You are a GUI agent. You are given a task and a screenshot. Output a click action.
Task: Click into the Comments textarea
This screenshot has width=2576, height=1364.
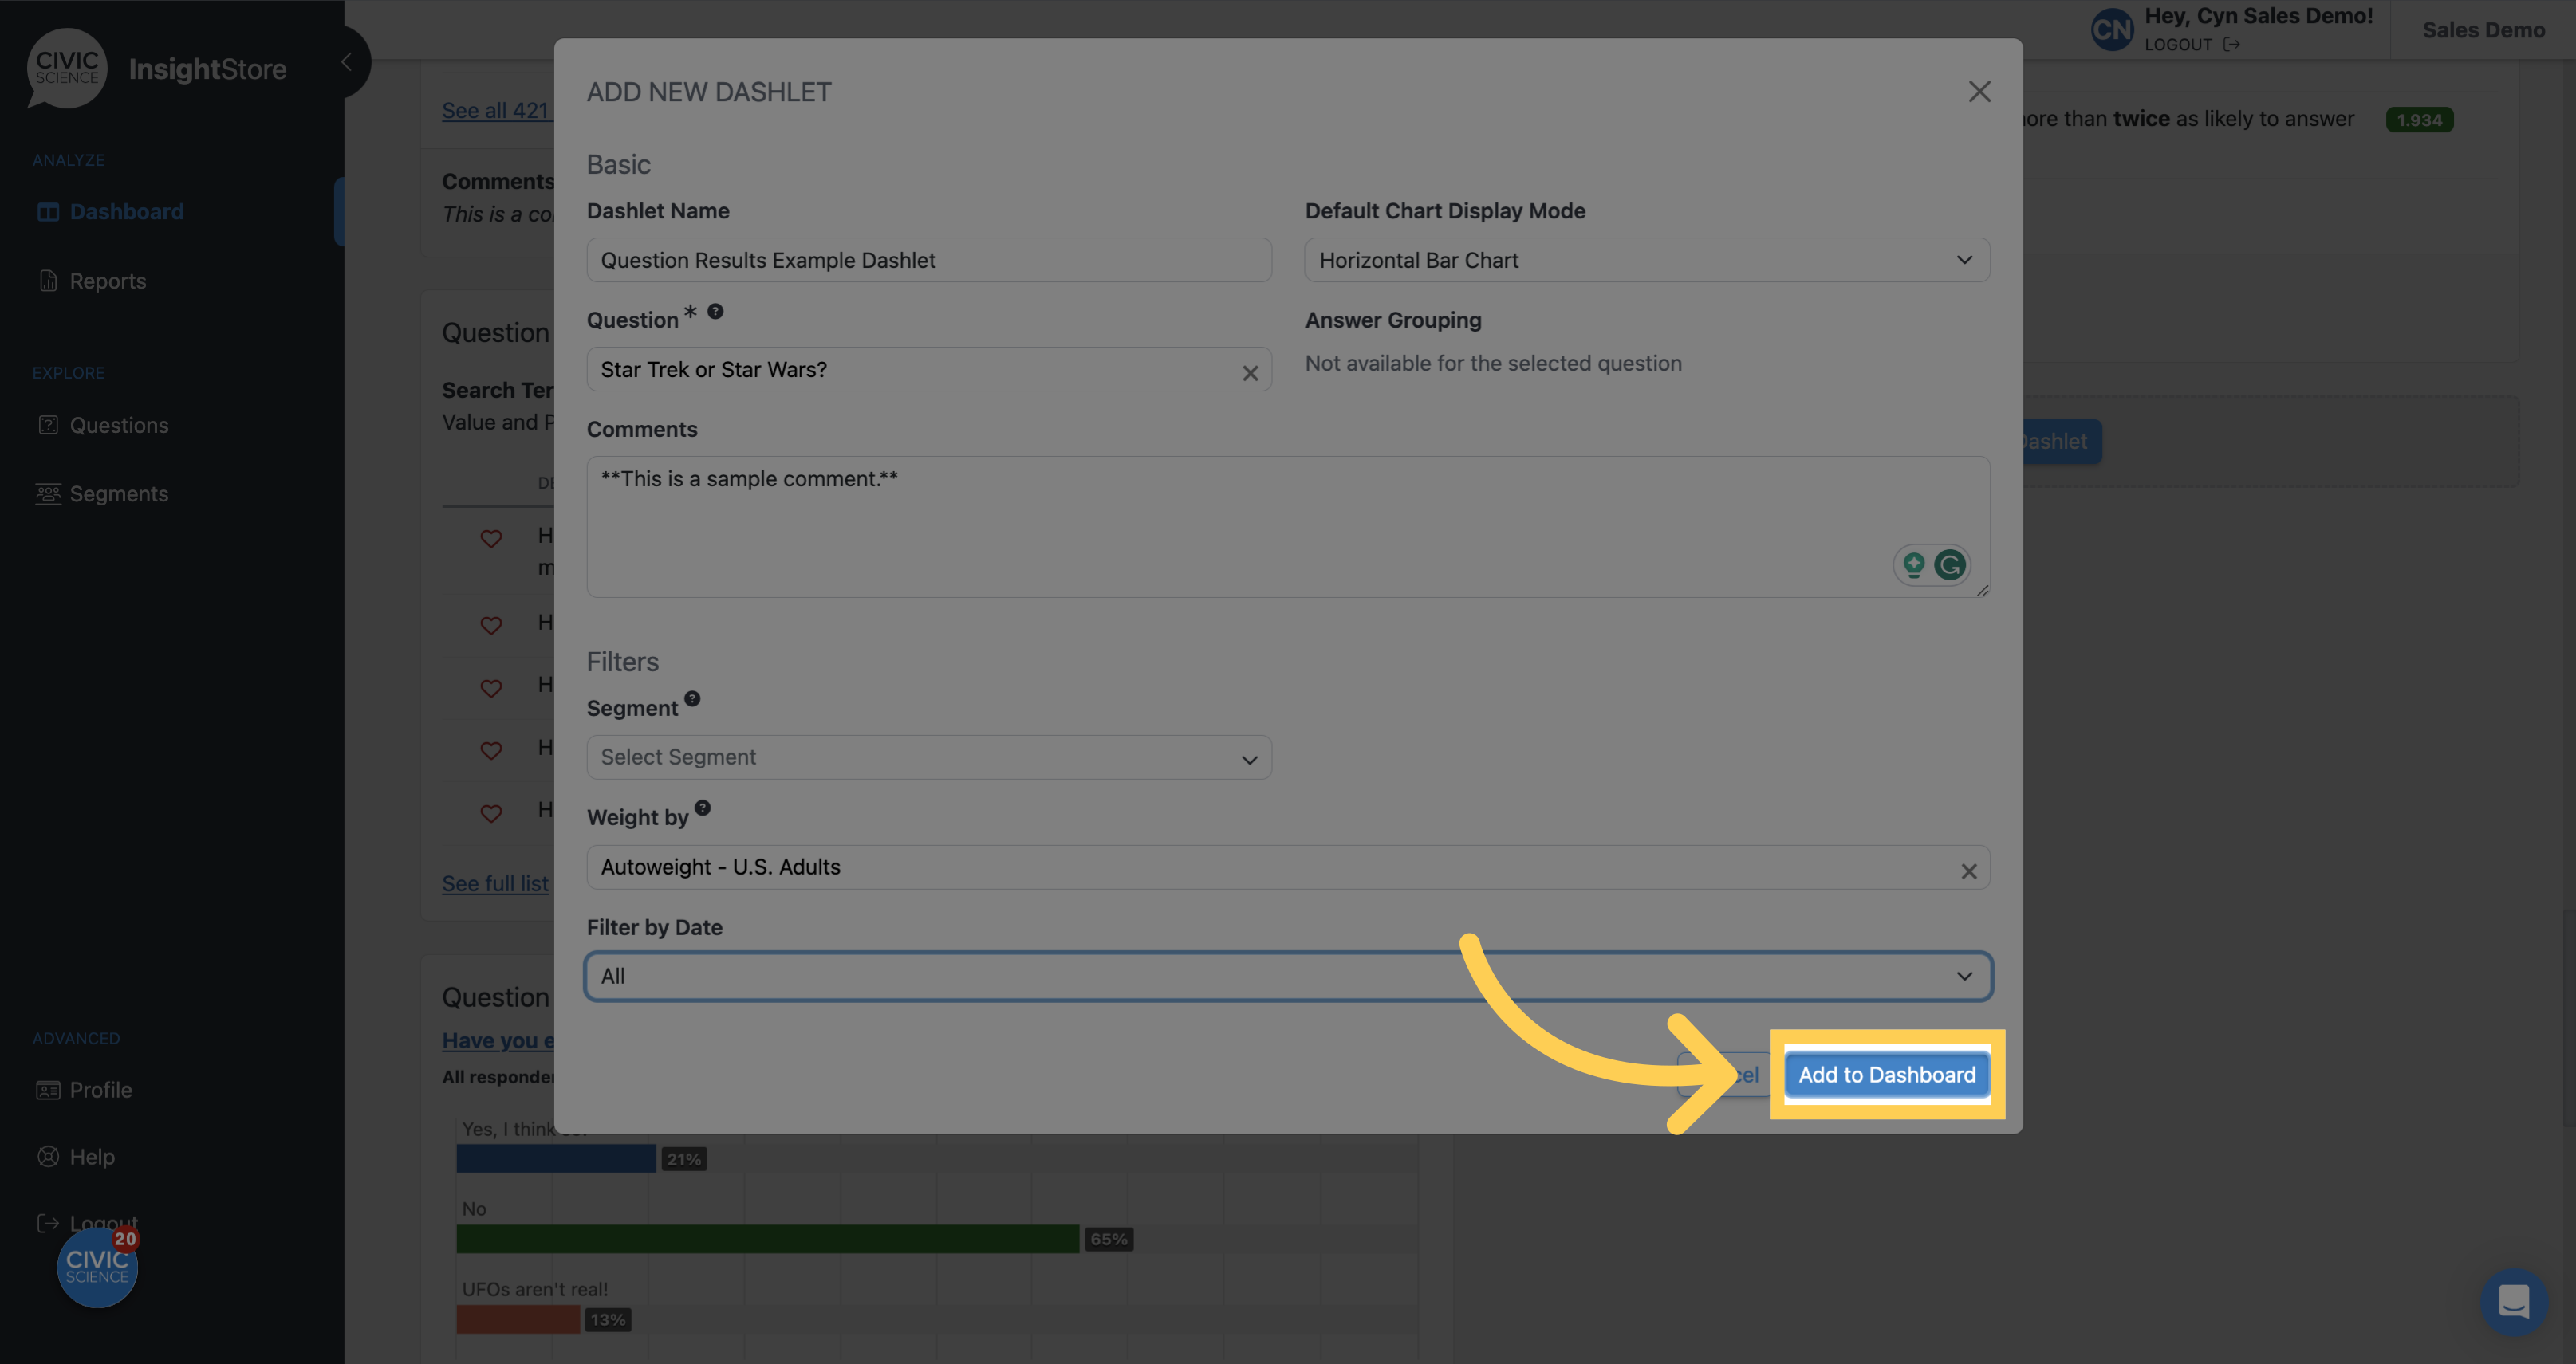coord(1288,527)
